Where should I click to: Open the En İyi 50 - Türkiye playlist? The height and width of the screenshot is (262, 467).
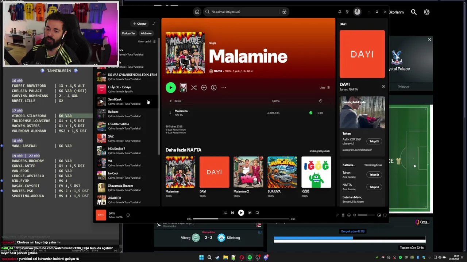pyautogui.click(x=127, y=89)
